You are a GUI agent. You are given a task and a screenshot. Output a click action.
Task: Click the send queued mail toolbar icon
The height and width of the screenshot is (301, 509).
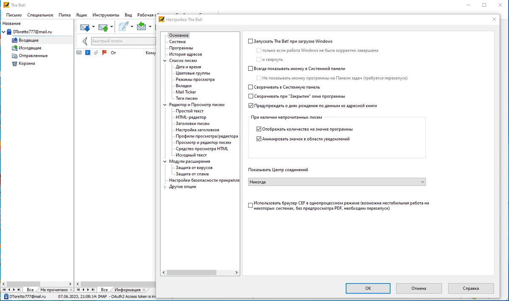coord(103,27)
